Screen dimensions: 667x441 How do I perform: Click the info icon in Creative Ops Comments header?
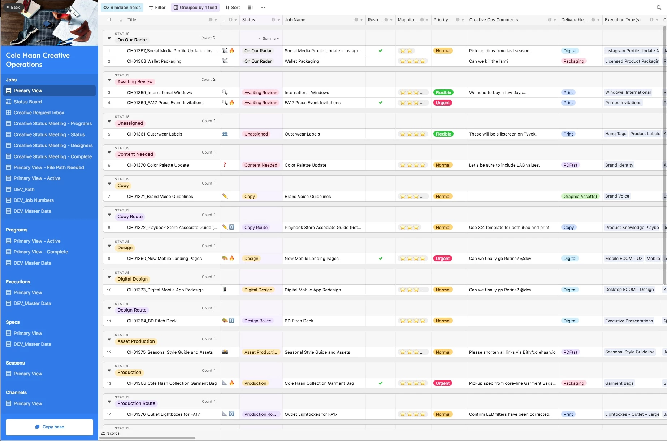coord(550,20)
